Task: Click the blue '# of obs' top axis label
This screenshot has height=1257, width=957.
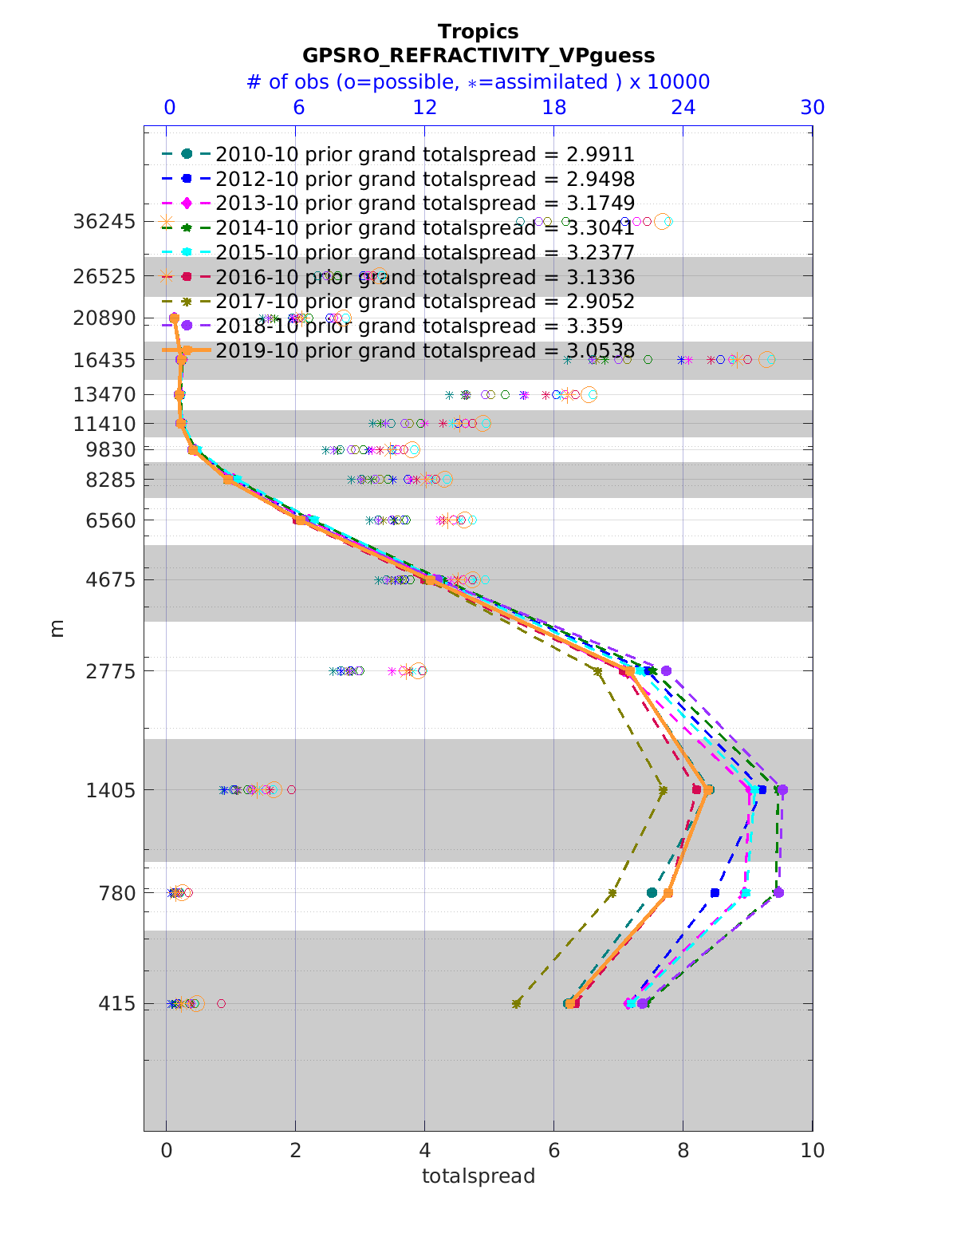Action: (x=478, y=82)
